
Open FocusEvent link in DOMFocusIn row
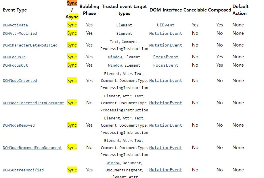pos(166,57)
